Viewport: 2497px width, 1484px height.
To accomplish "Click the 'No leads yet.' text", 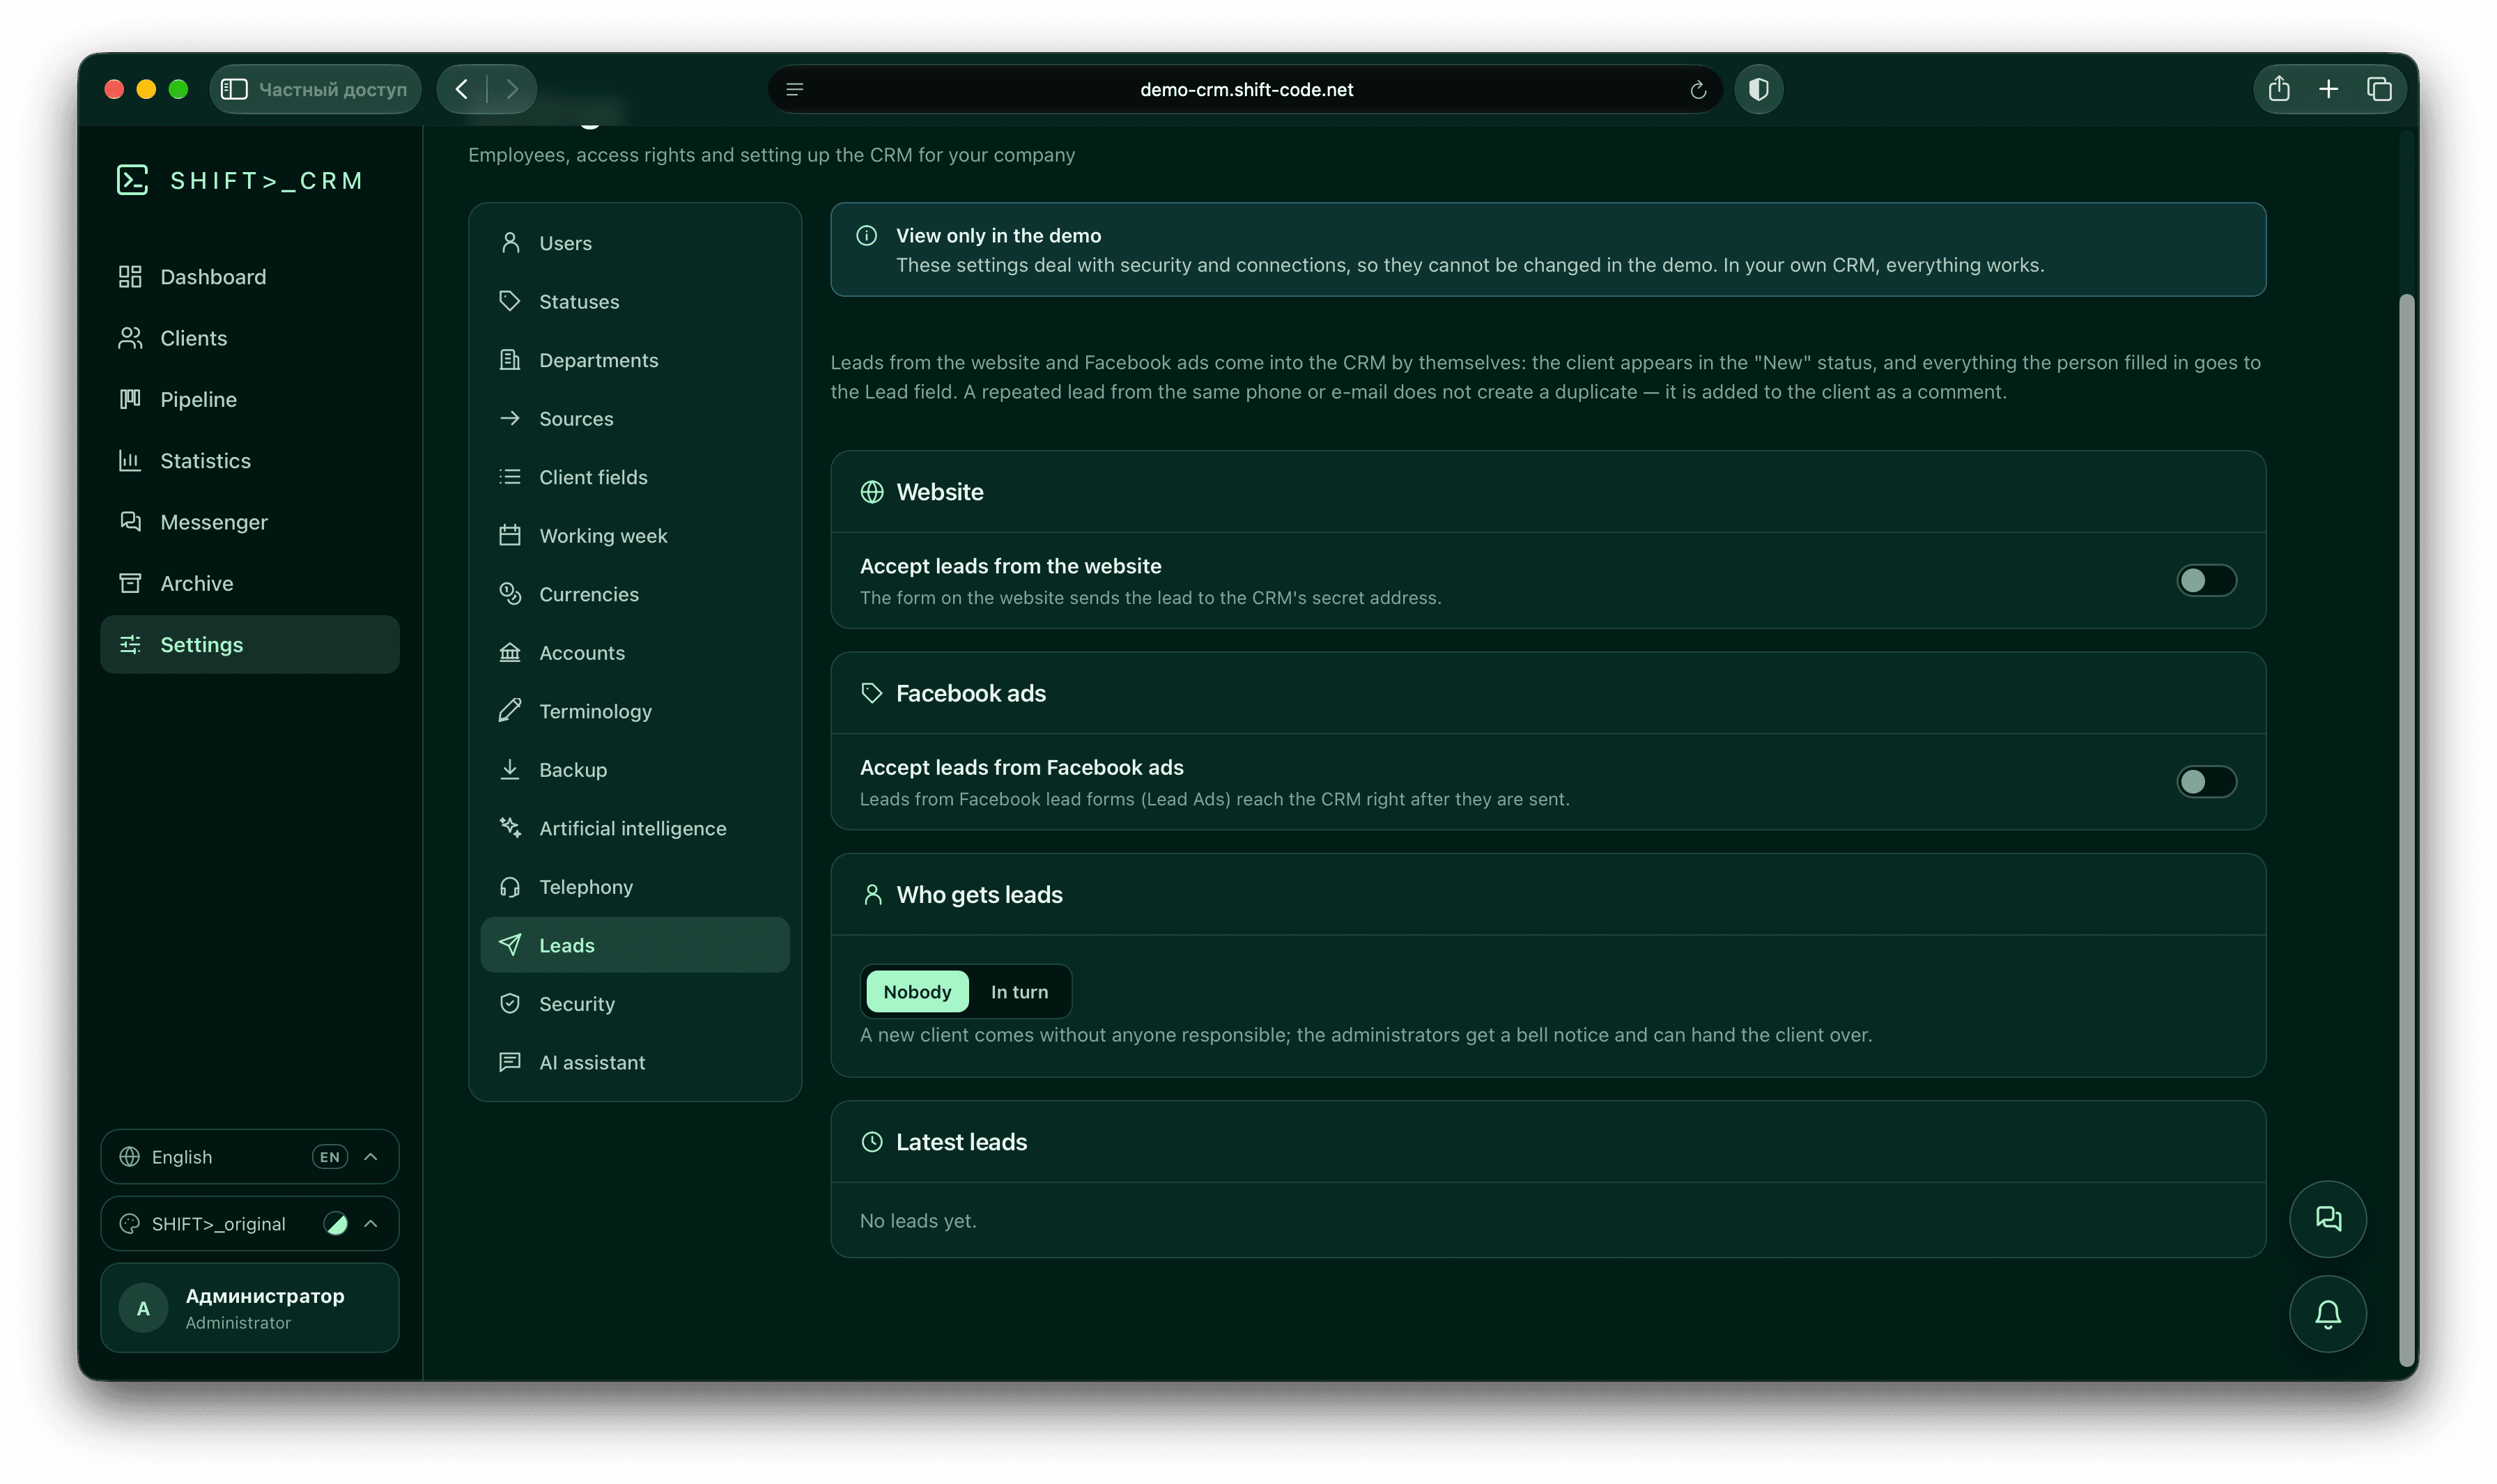I will (917, 1221).
